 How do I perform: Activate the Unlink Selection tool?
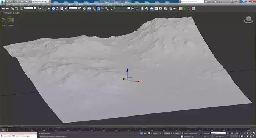pyautogui.click(x=17, y=8)
